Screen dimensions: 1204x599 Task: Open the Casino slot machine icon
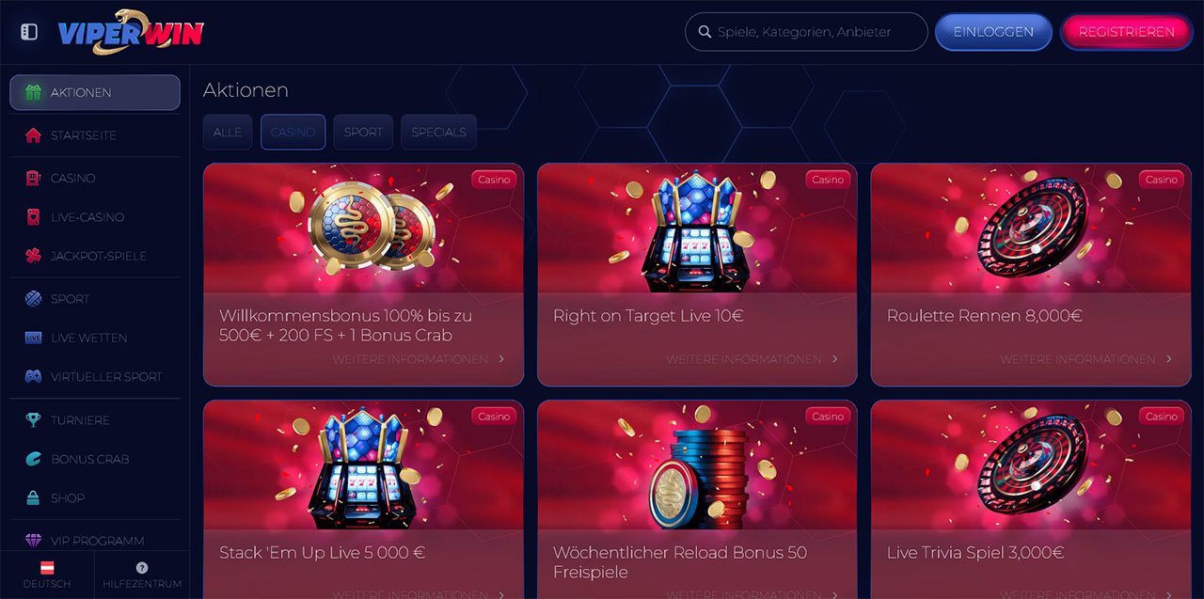point(34,178)
